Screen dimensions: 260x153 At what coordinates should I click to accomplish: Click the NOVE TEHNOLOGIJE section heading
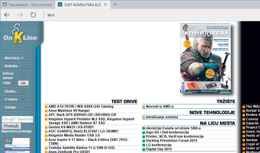(212, 113)
